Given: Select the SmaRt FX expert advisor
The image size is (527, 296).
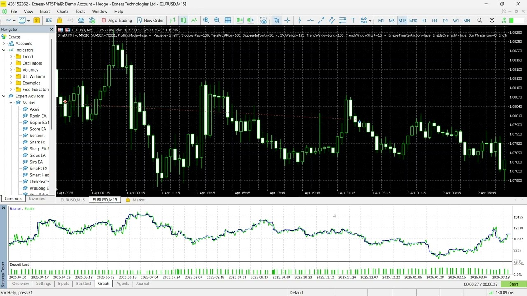Looking at the screenshot, I should [38, 169].
